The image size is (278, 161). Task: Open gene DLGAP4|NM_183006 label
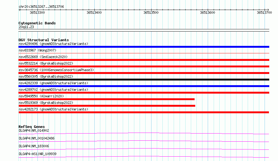pos(34,146)
